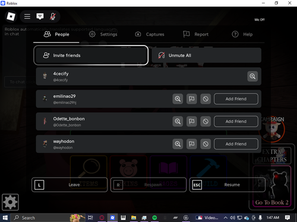The width and height of the screenshot is (297, 222).
Task: Add emilinao29 as a friend
Action: 236,99
